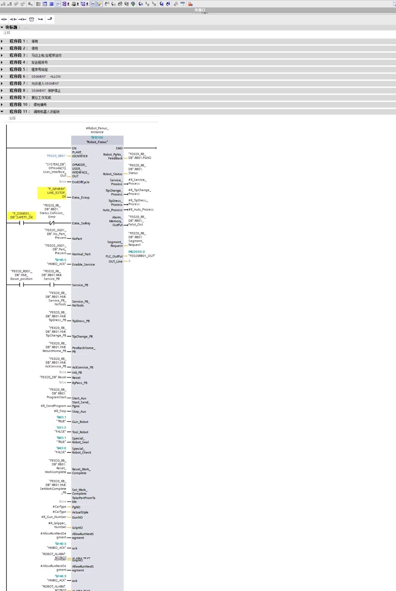396x591 pixels.
Task: Expand network 1 停用
Action: (x=2, y=41)
